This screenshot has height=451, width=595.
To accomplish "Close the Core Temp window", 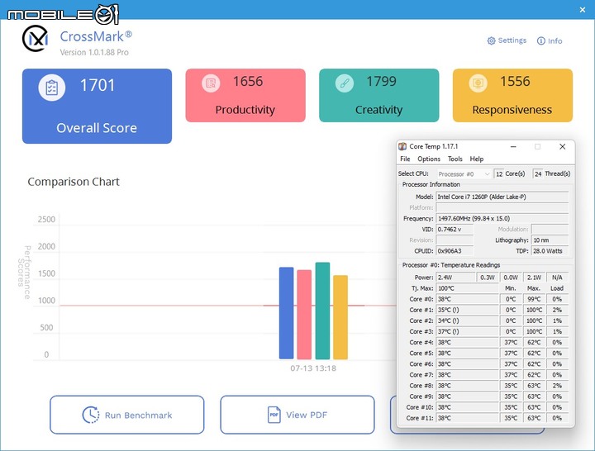I will pyautogui.click(x=563, y=146).
